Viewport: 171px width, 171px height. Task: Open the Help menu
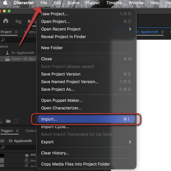[155, 3]
